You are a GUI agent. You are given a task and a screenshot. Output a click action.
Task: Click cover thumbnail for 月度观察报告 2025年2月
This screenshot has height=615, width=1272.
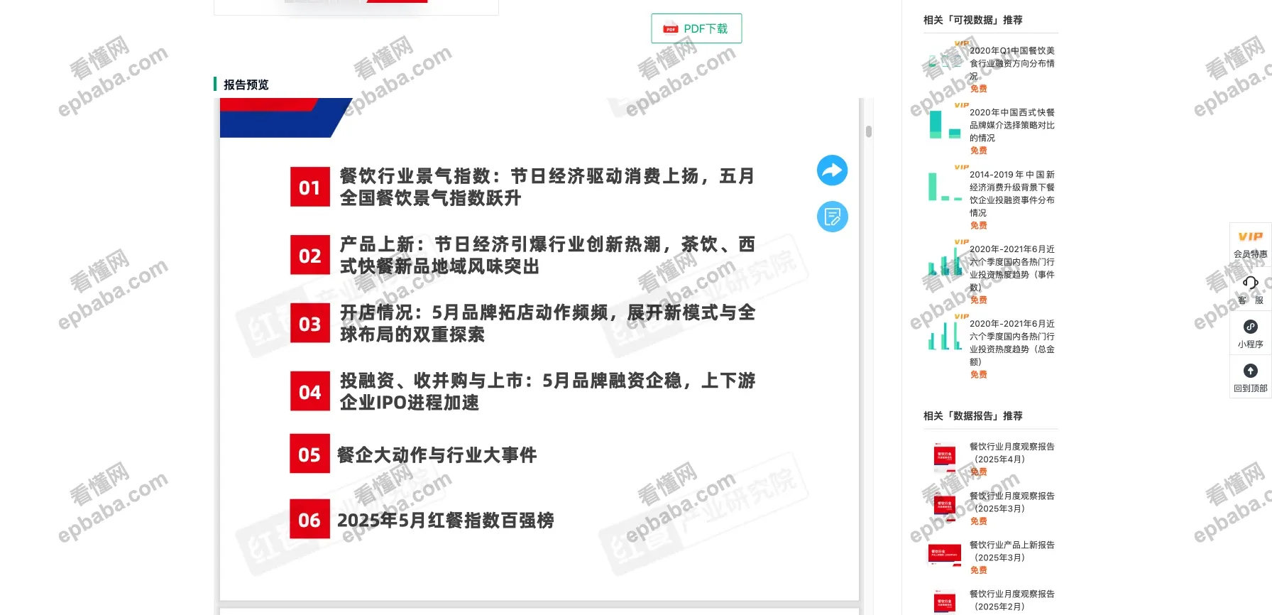click(945, 602)
